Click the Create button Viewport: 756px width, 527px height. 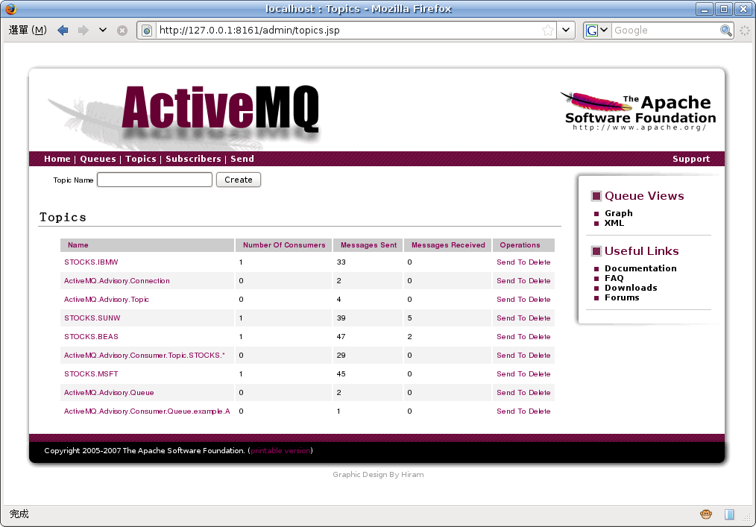click(238, 180)
